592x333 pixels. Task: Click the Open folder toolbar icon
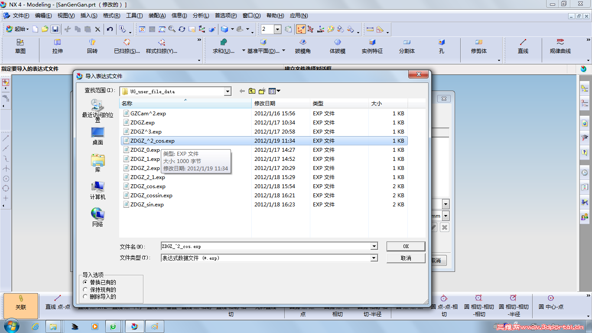45,29
